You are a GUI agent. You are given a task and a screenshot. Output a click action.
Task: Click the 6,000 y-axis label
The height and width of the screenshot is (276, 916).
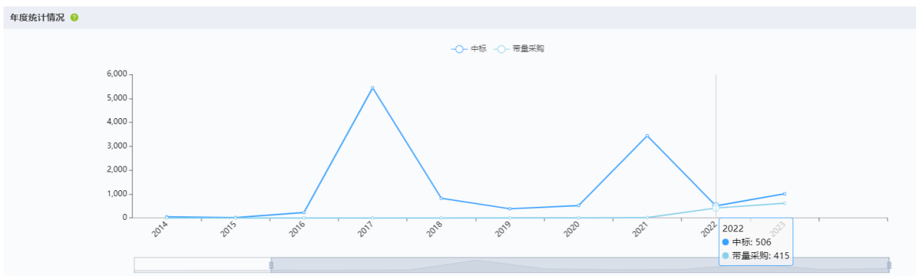(x=117, y=74)
